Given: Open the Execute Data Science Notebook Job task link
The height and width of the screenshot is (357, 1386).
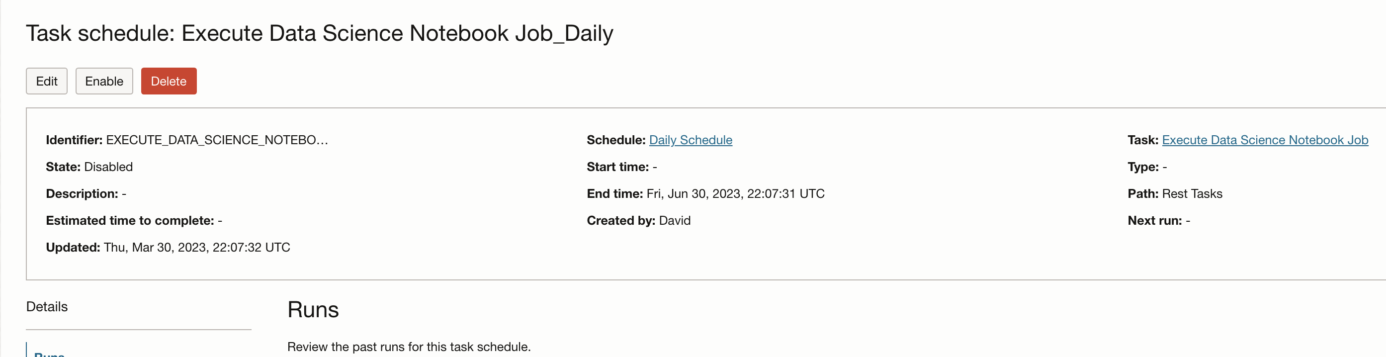Looking at the screenshot, I should 1264,139.
